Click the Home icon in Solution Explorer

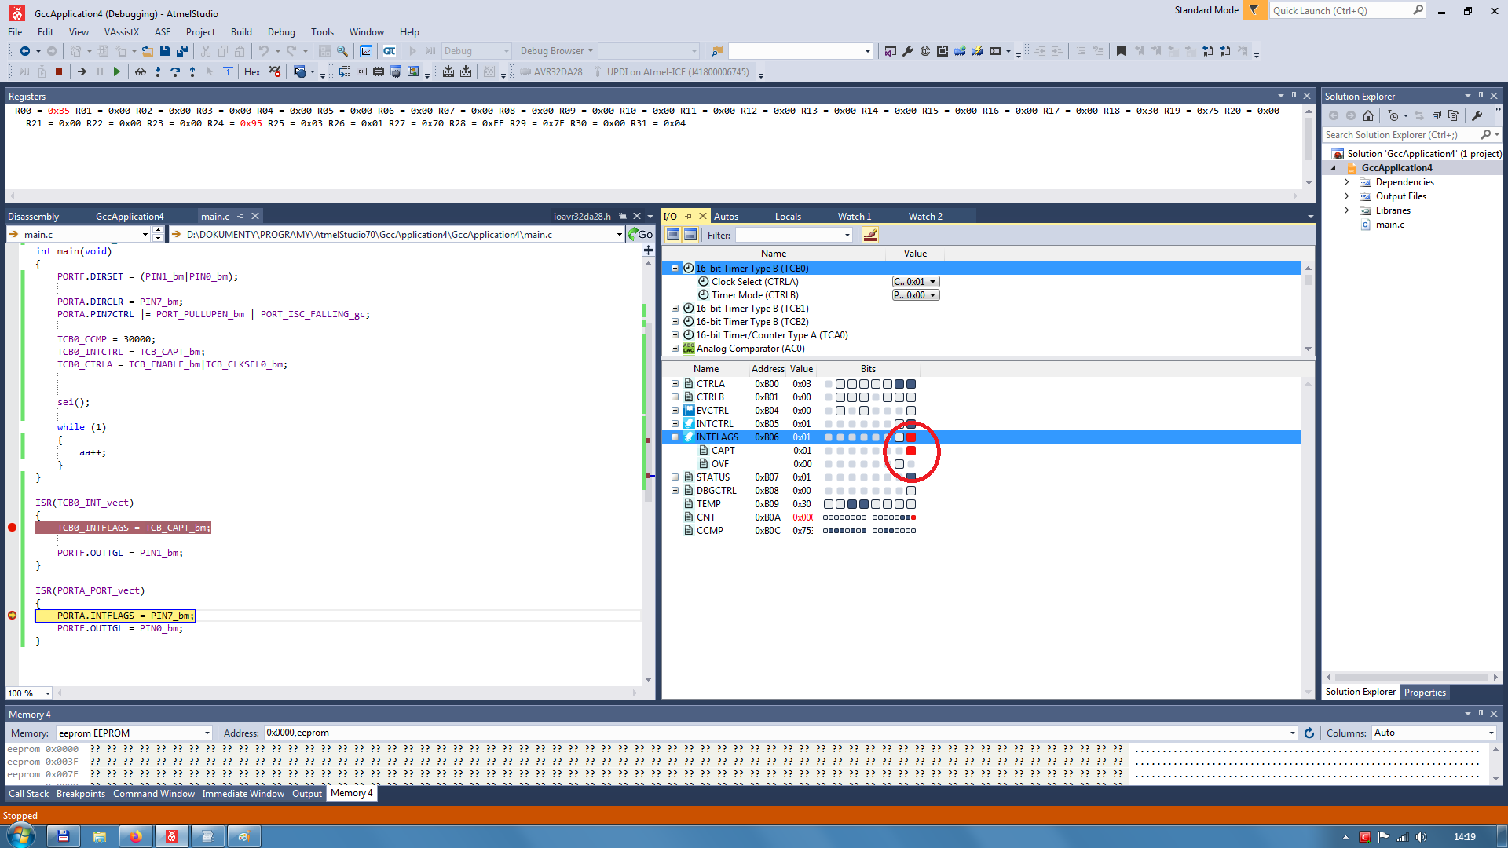pyautogui.click(x=1368, y=115)
